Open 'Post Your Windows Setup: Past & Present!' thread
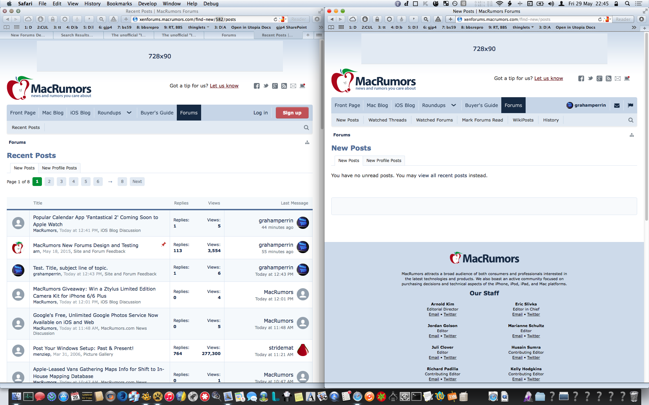 83,348
